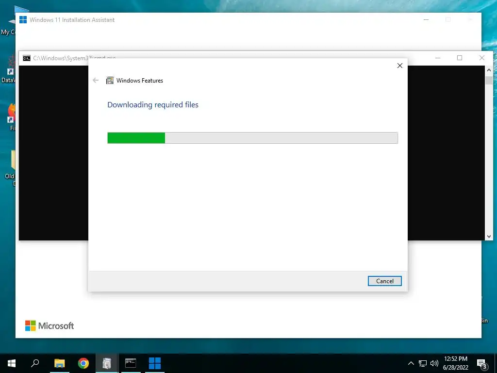Click the green download progress bar

point(252,138)
